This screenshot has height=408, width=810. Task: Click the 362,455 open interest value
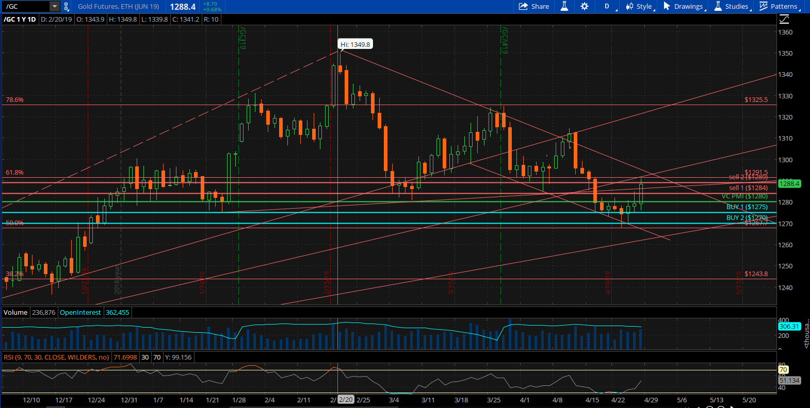(118, 313)
